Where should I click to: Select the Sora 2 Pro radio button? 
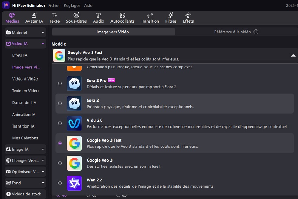pos(60,83)
